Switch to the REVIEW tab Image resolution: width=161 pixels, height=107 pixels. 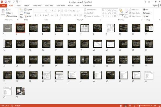pyautogui.click(x=70, y=6)
